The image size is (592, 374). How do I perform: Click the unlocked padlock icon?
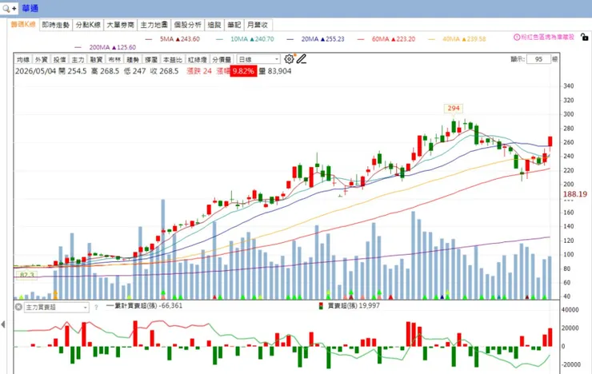[x=584, y=37]
